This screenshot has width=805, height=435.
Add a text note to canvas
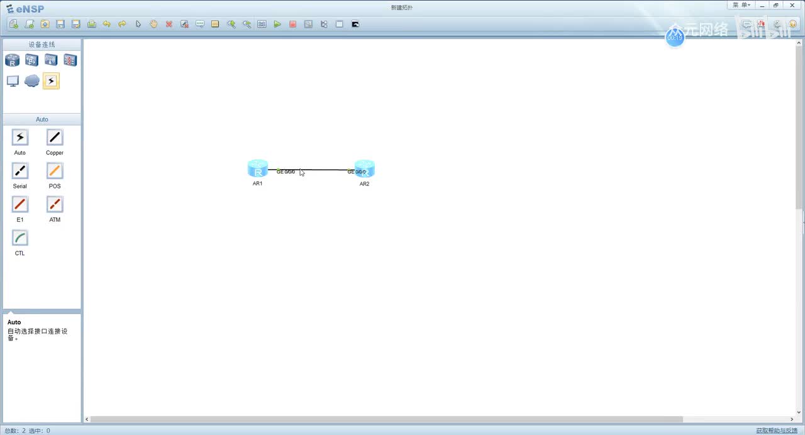point(200,24)
